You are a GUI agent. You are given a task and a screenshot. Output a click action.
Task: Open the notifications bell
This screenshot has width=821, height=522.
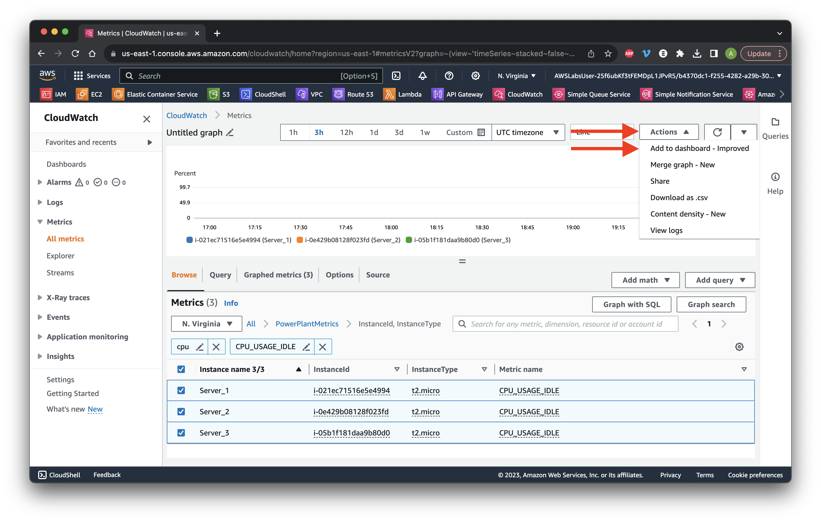pos(422,76)
